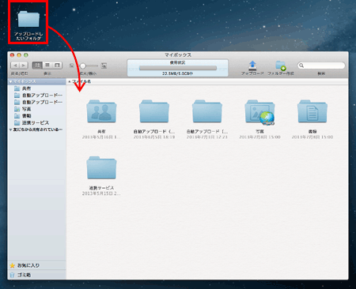The height and width of the screenshot is (289, 356).
Task: Click the マイボックス window title
Action: (x=178, y=55)
